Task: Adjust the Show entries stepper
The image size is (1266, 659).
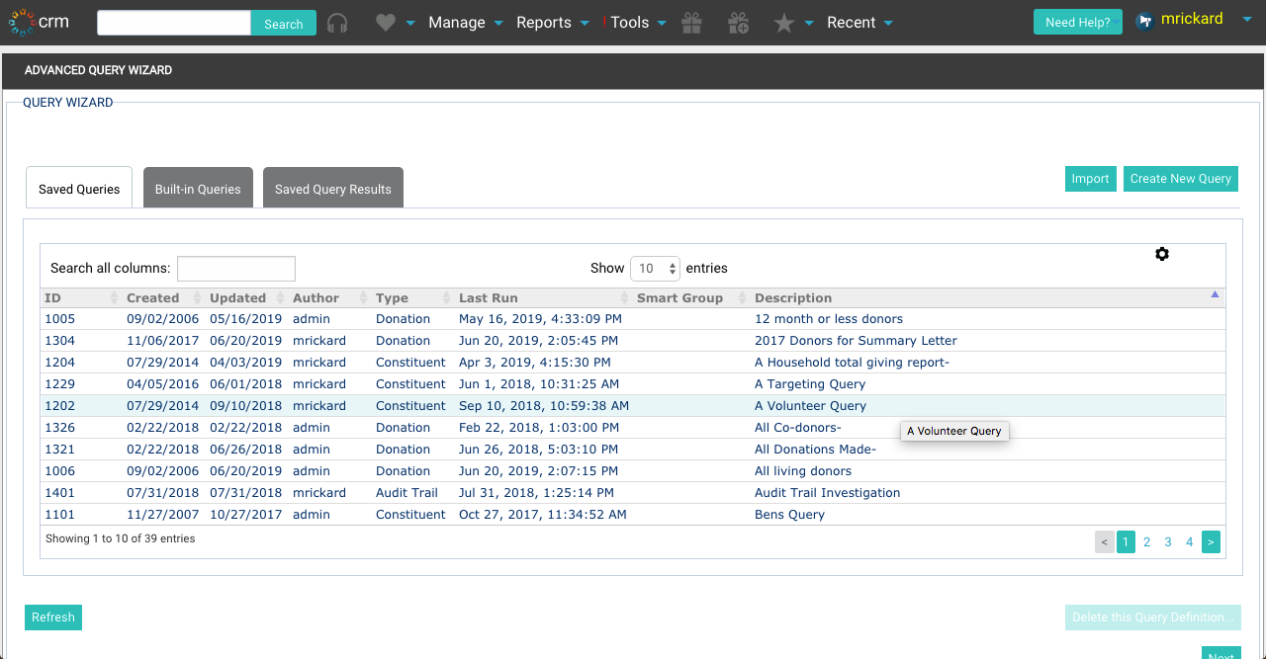Action: click(672, 268)
